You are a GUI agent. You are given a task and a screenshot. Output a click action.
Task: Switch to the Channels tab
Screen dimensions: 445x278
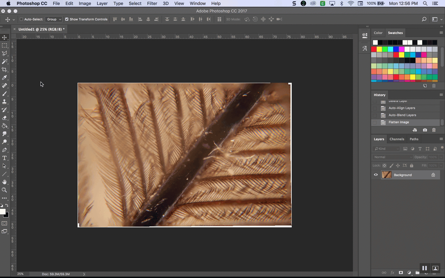(397, 139)
